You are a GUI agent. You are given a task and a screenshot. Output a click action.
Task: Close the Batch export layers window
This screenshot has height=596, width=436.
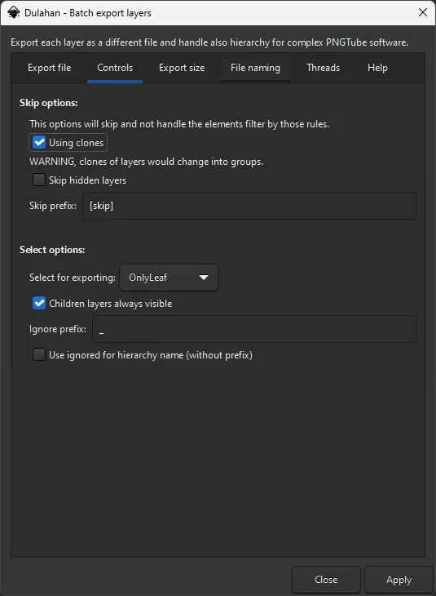[x=423, y=12]
